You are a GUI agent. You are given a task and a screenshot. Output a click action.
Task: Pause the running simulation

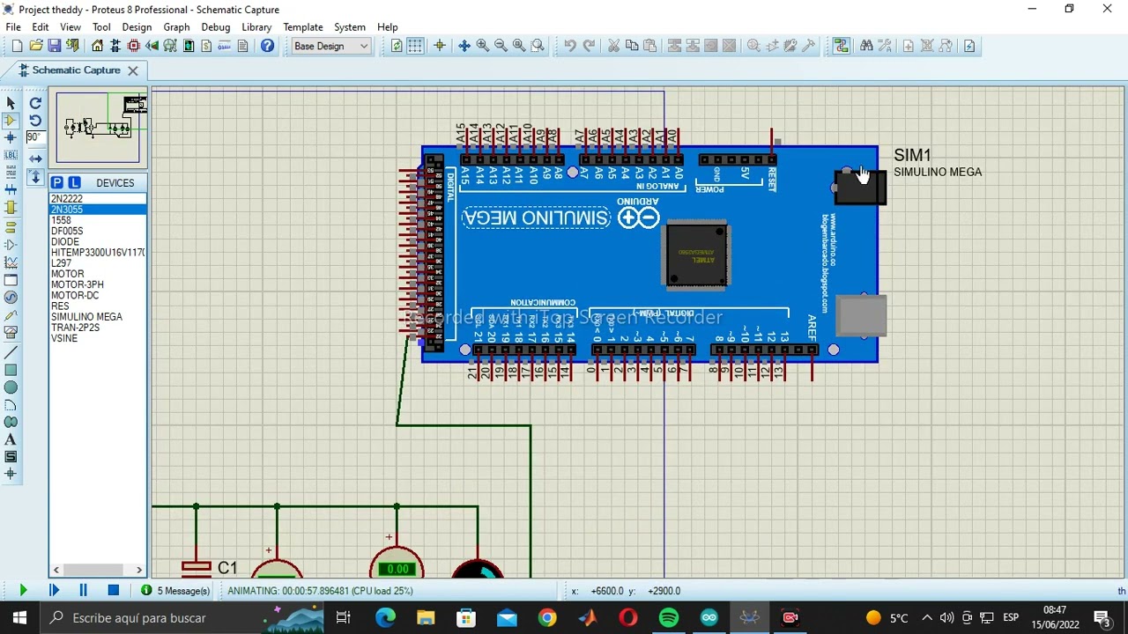click(83, 591)
